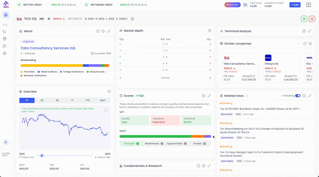Screen dimensions: 319x177
Task: Click the SWOT score progress bar
Action: pos(165,136)
